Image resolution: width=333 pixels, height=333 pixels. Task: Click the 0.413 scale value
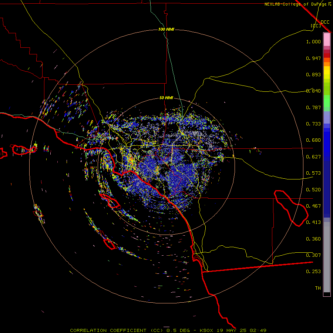point(313,222)
